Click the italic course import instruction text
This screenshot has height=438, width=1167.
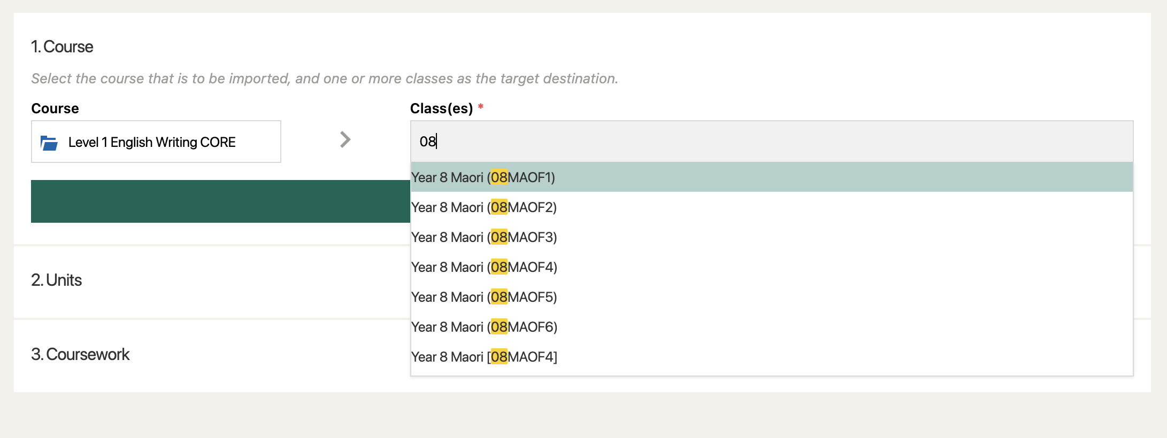click(325, 79)
